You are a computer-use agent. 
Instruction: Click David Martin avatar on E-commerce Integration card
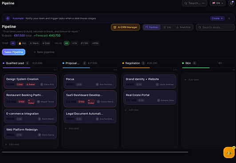[39, 119]
